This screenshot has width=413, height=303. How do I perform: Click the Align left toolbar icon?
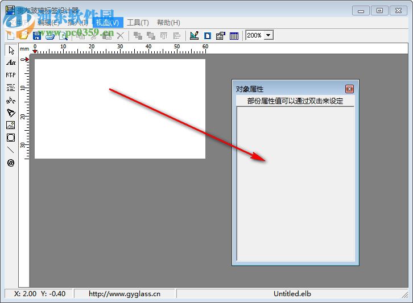tap(177, 36)
